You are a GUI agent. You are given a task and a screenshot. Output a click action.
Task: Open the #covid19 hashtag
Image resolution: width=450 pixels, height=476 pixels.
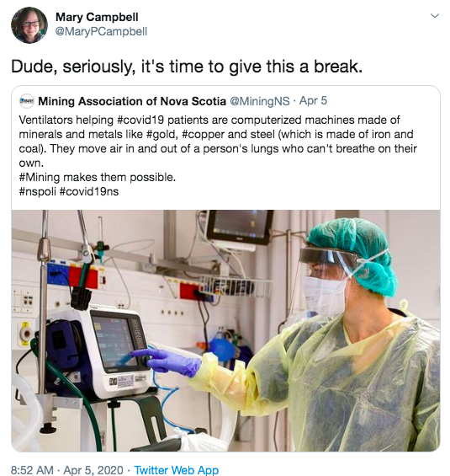[140, 120]
